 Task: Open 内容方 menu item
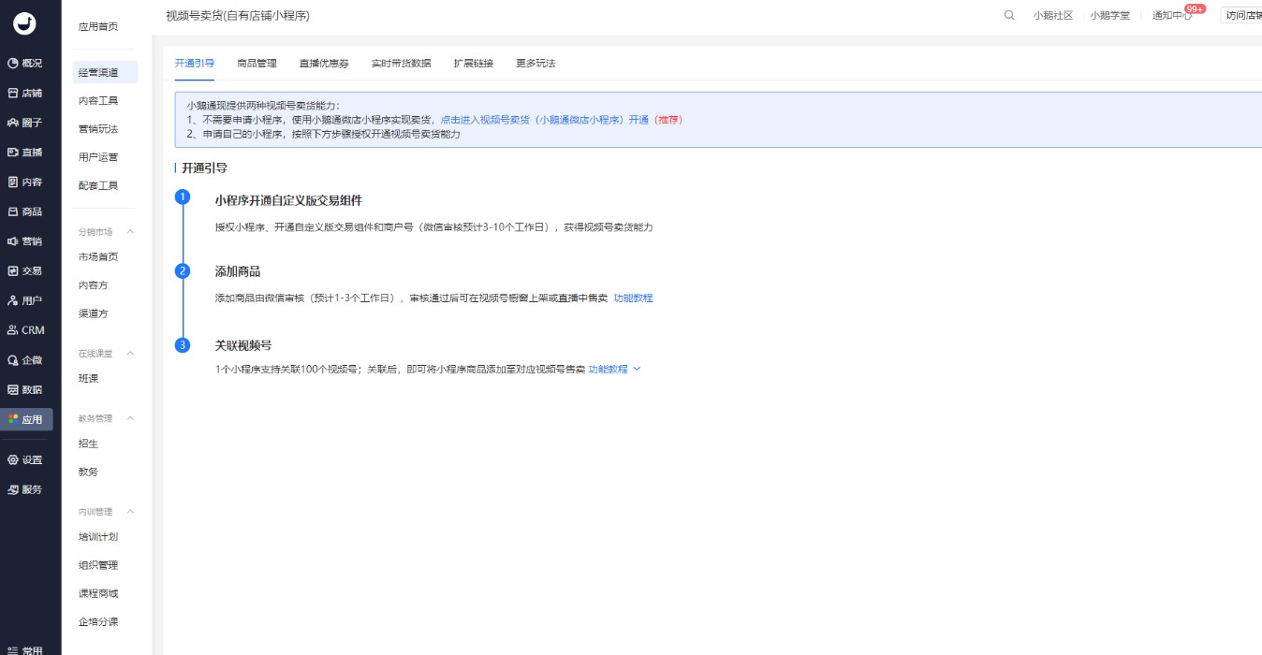(94, 285)
